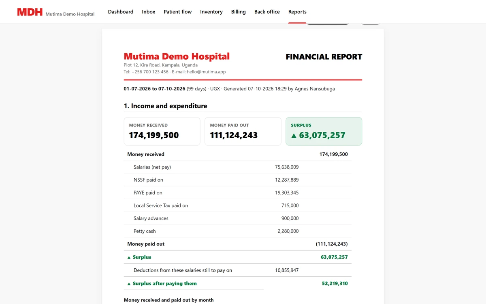Click the 'Surplus after paying them' row
486x304 pixels.
pos(238,283)
